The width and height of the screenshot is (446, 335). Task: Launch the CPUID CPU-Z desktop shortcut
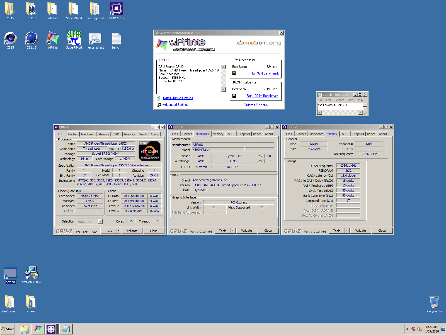coord(116,11)
